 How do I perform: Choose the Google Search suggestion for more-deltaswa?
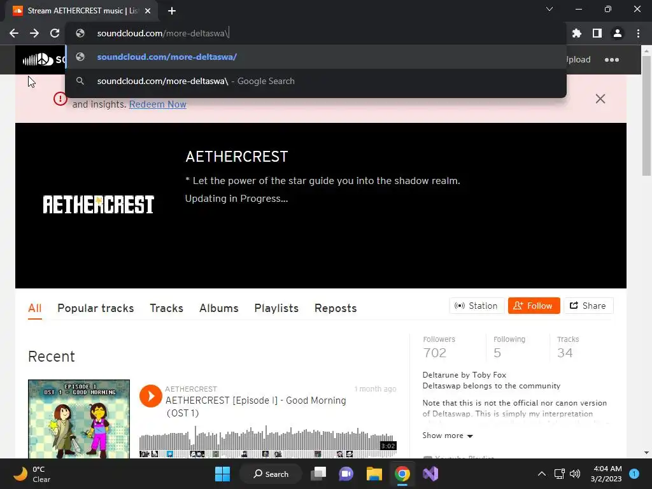316,81
